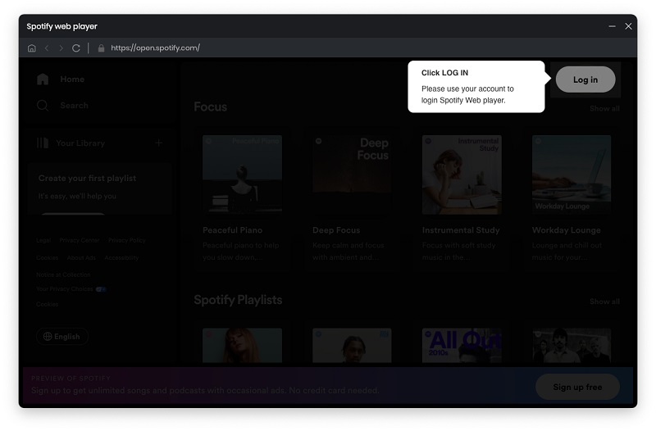Open Search in the sidebar
Image resolution: width=656 pixels, height=431 pixels.
click(74, 106)
